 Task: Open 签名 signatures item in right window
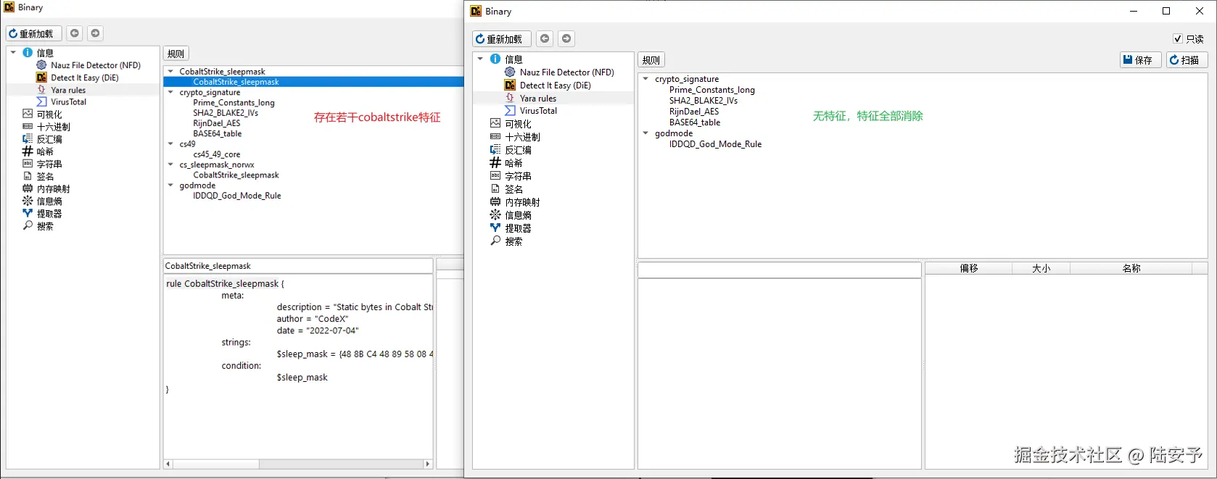(513, 189)
